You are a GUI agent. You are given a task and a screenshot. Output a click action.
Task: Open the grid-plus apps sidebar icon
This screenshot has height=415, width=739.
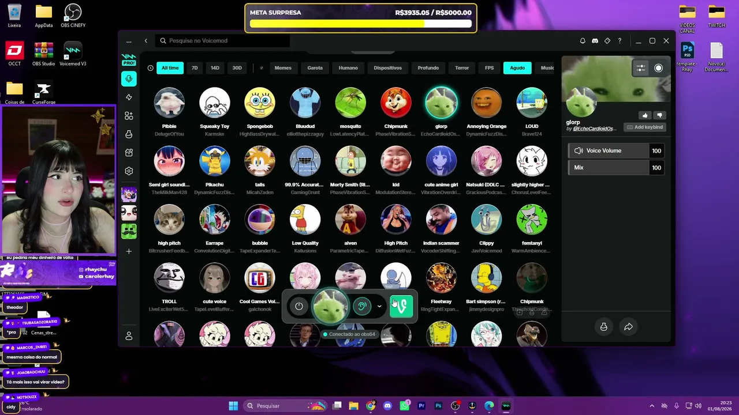pyautogui.click(x=129, y=116)
